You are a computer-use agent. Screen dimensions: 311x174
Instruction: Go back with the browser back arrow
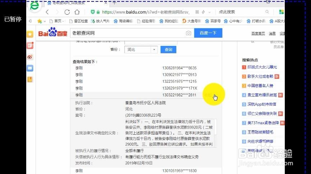[47, 12]
